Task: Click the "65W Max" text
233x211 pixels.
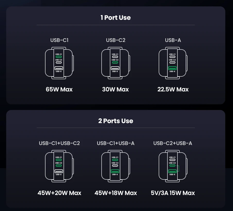Action: (x=59, y=89)
